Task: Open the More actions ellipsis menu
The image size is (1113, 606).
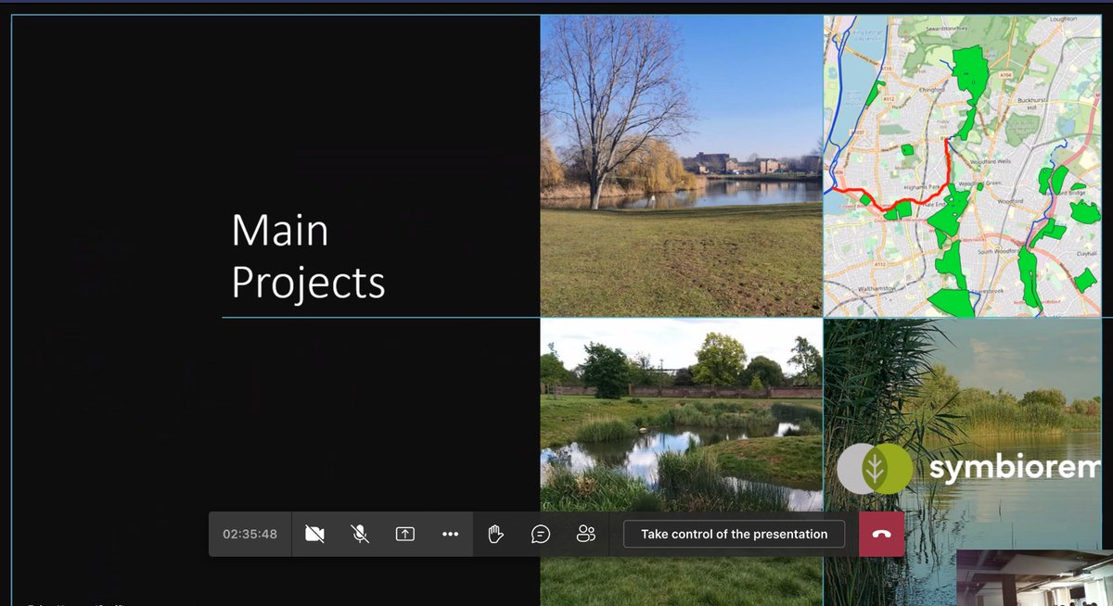Action: tap(451, 534)
